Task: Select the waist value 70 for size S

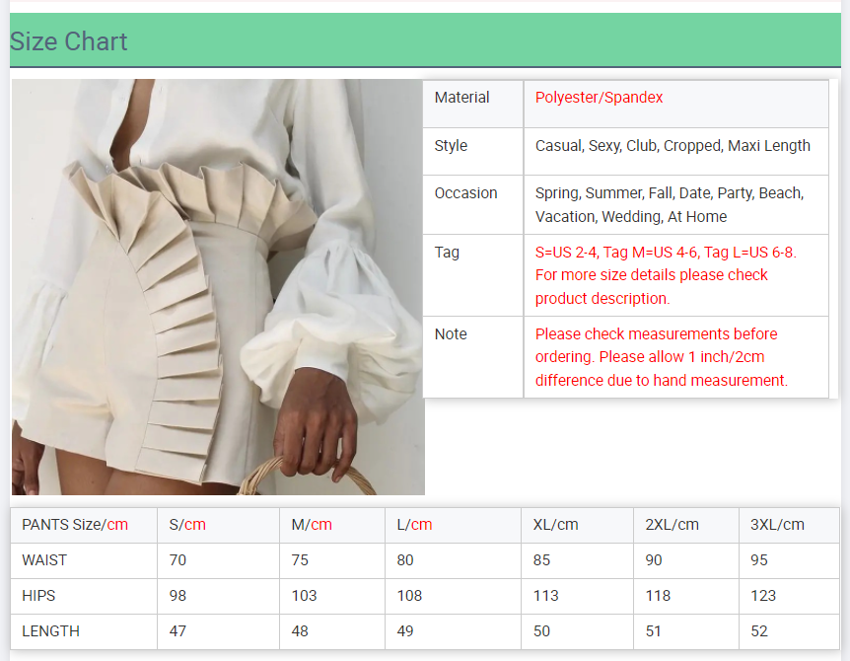Action: tap(177, 560)
